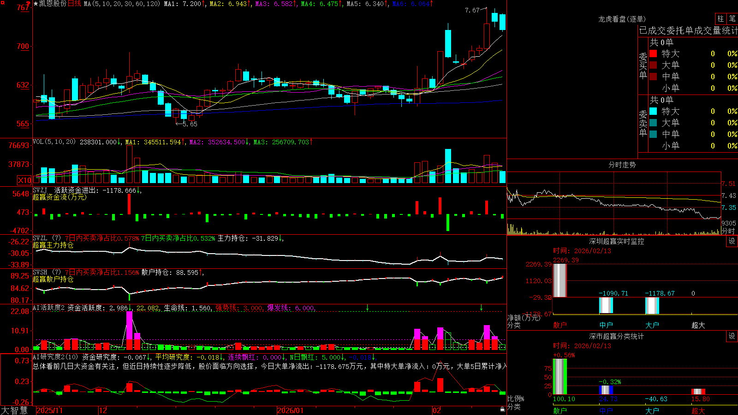Open VOL(5,10,20) indicator parameters

(54, 142)
